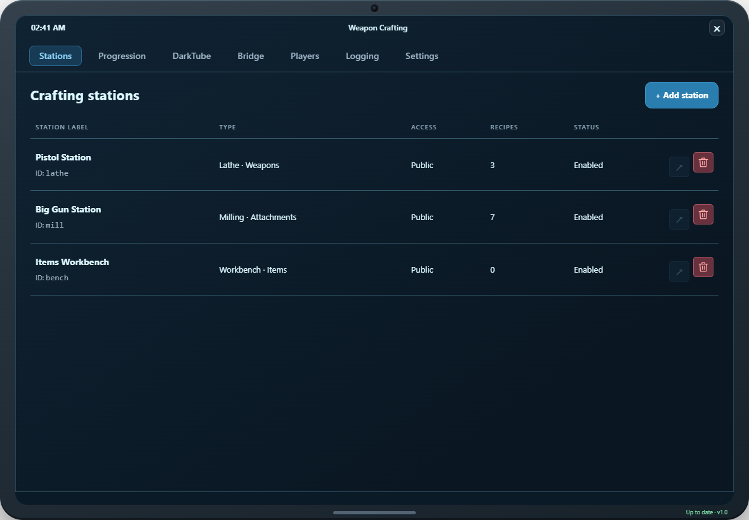Delete the Big Gun Station with trash icon
749x520 pixels.
(x=703, y=214)
